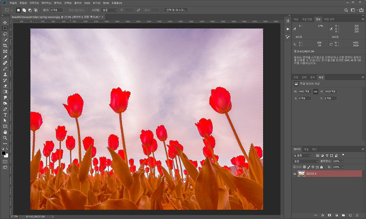
Task: Toggle the width-height link in 속성 panel
Action: point(316,92)
